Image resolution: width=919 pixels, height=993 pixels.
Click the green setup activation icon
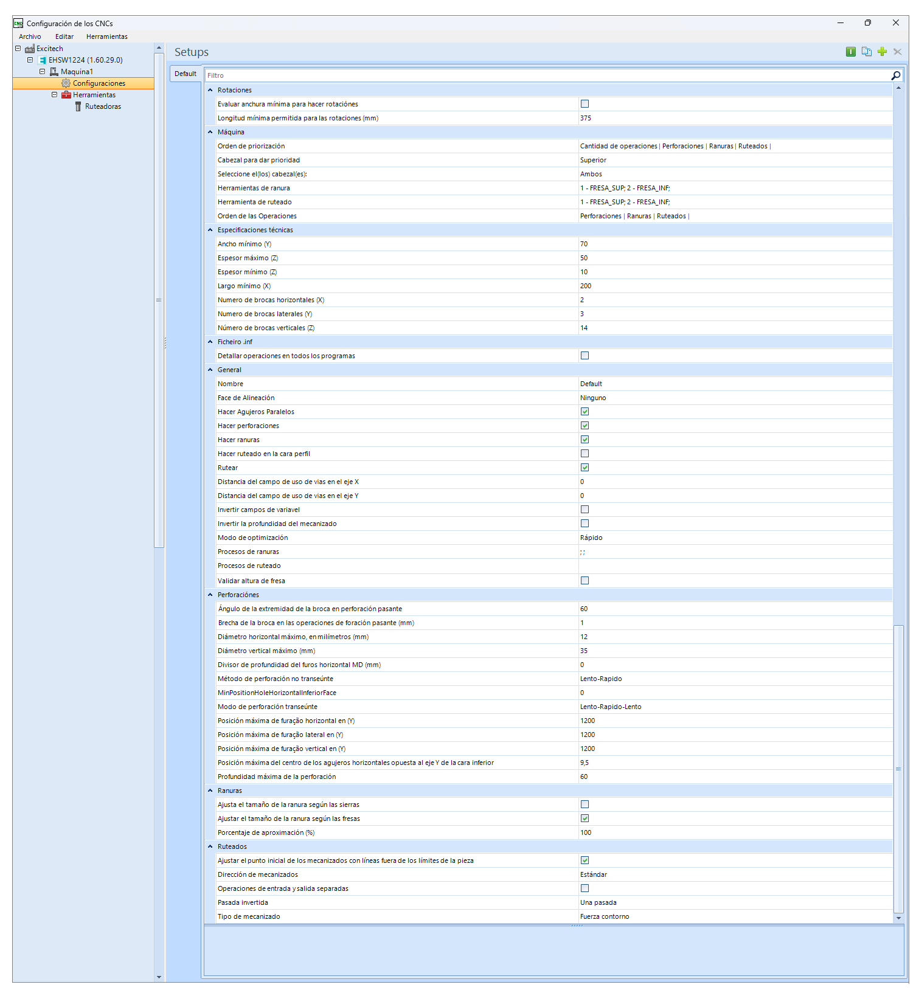coord(851,52)
